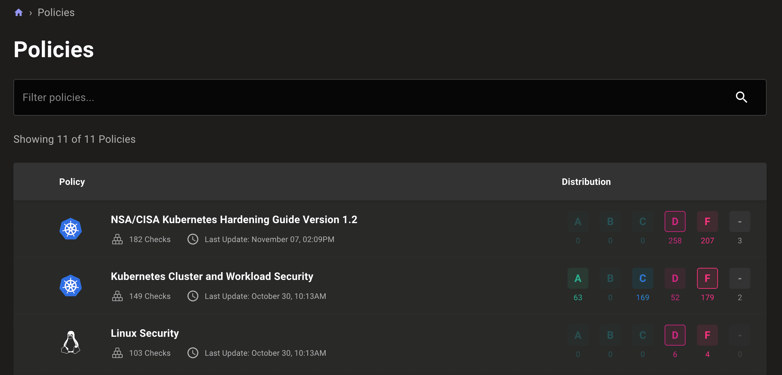
Task: Select grade D badge for Linux Security
Action: [x=675, y=335]
